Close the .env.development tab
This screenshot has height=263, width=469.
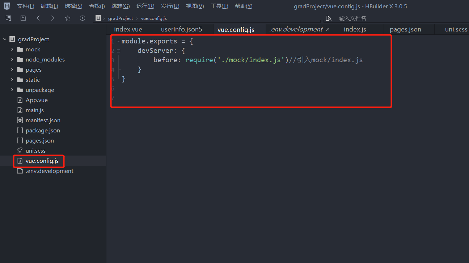tap(328, 29)
